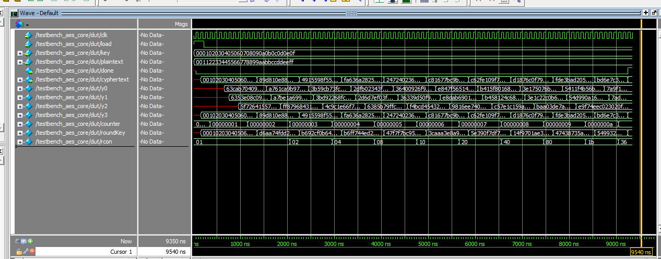This screenshot has height=259, width=661.
Task: Select the /testbench_aes_core/dut/load signal
Action: (x=74, y=44)
